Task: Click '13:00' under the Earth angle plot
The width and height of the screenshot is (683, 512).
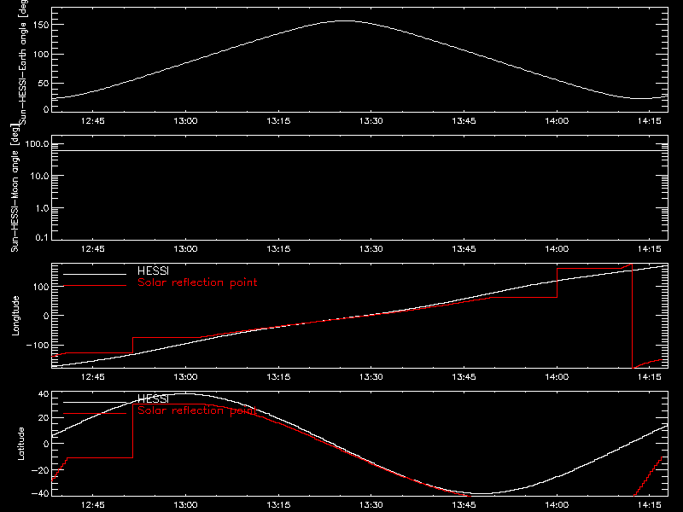Action: [x=185, y=121]
